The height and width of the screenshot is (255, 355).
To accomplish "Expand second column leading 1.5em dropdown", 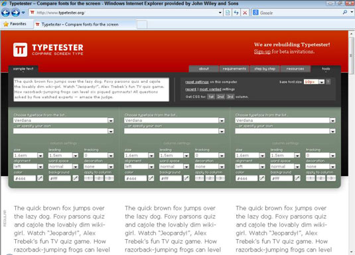I will [x=186, y=155].
